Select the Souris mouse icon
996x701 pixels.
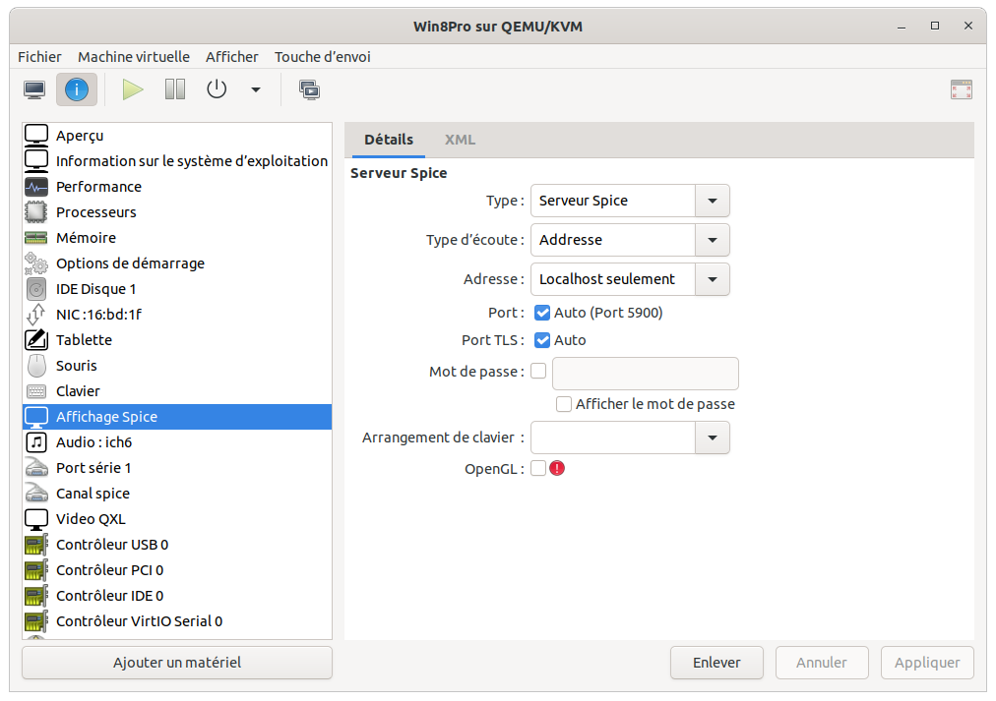tap(36, 366)
